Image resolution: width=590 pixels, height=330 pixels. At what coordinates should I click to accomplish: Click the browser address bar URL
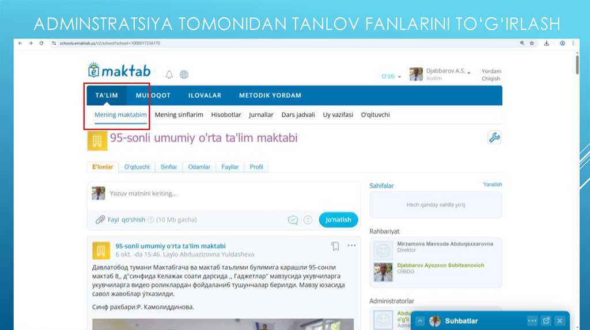pos(110,43)
